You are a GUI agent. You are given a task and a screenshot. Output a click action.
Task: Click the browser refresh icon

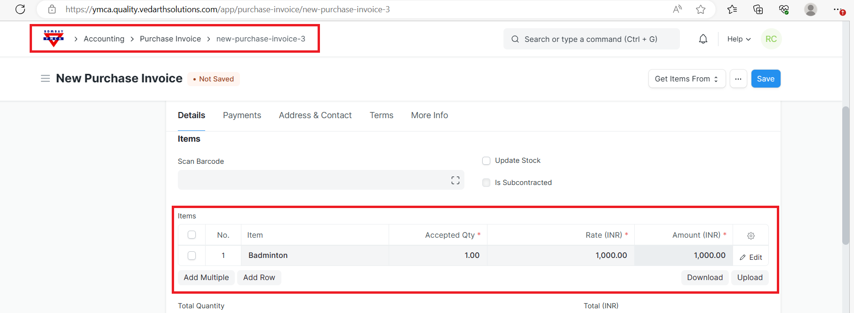pyautogui.click(x=20, y=9)
